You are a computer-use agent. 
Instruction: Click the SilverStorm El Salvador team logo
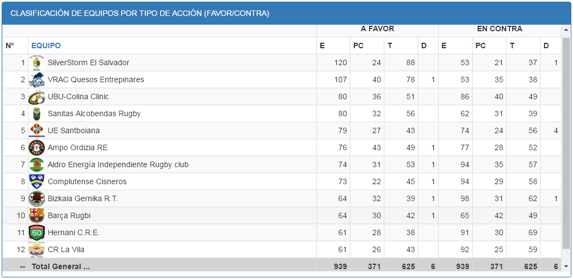coord(37,63)
